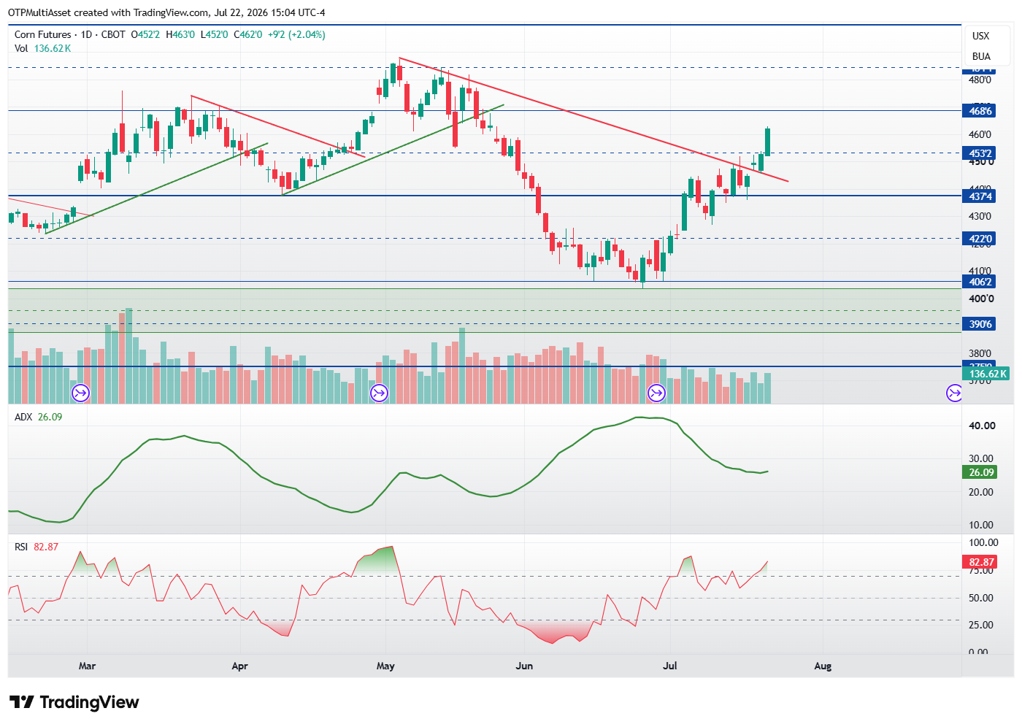Click the 380'0 price scale value
This screenshot has width=1022, height=727.
tap(980, 353)
